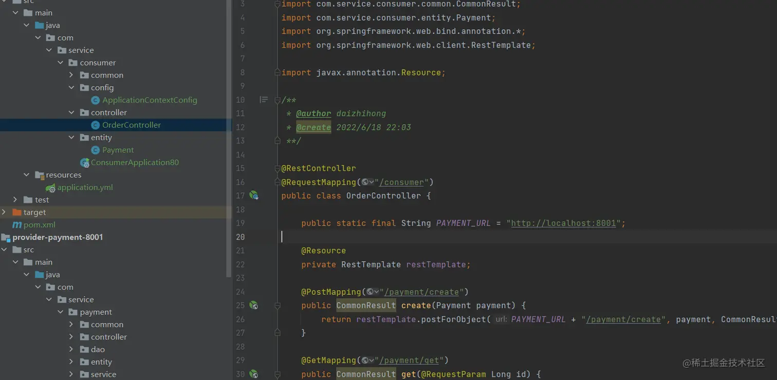
Task: Click highlighted CommonResult on the get method line
Action: (x=366, y=374)
